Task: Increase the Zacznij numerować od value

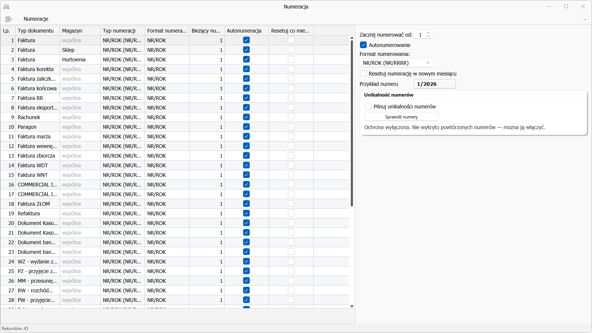Action: (429, 33)
